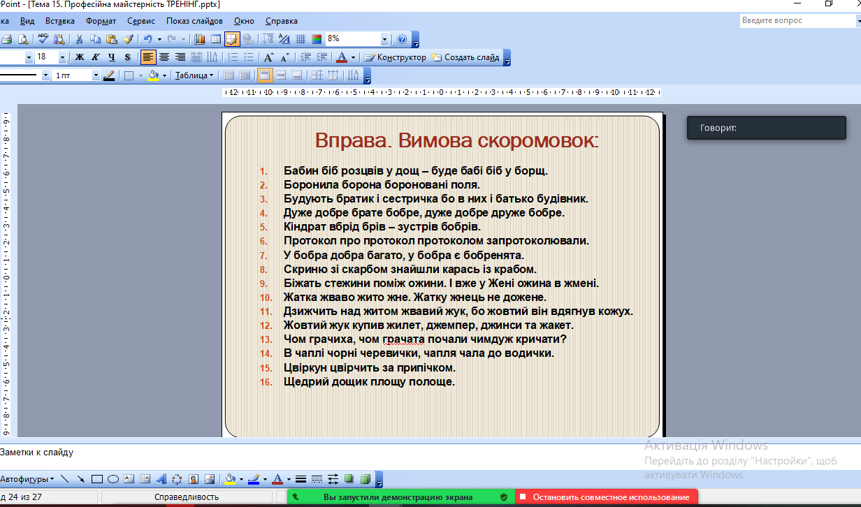The width and height of the screenshot is (861, 507).
Task: Insert a chart from the toolbar
Action: (201, 39)
